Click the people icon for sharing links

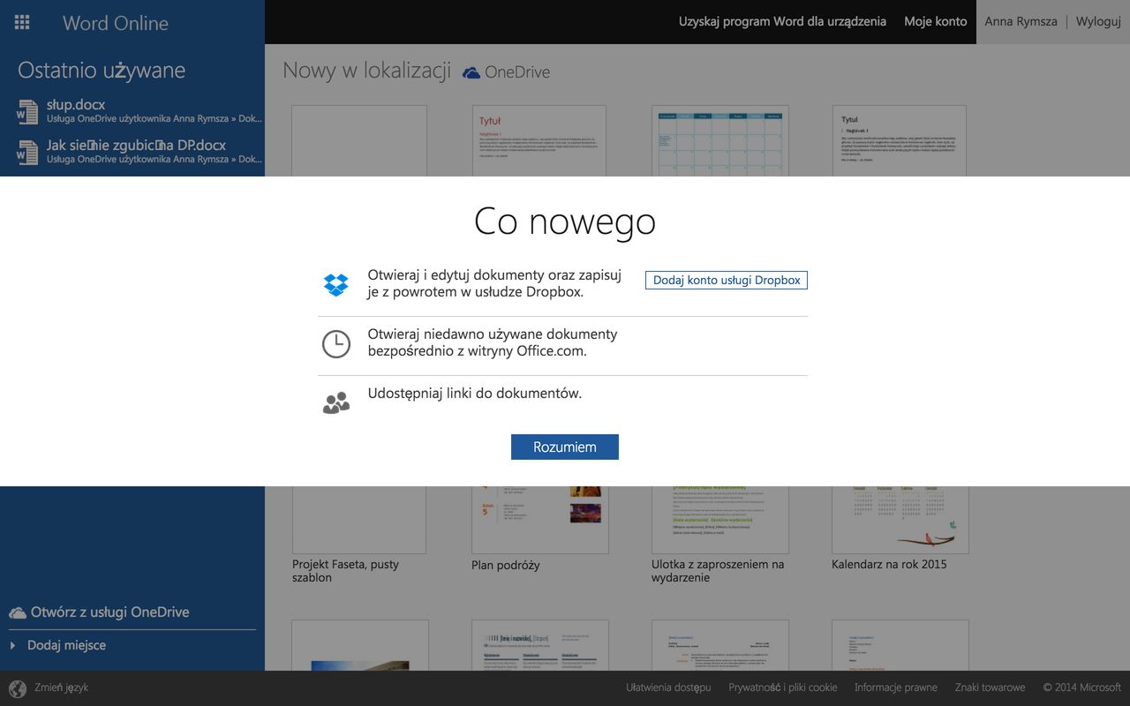[x=336, y=403]
